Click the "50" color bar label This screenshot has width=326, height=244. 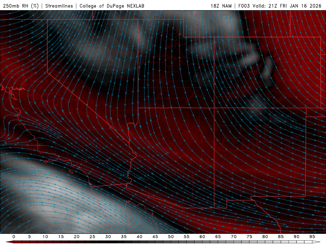pyautogui.click(x=171, y=237)
